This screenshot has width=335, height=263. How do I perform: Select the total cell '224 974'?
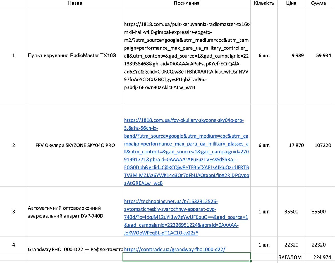319,257
